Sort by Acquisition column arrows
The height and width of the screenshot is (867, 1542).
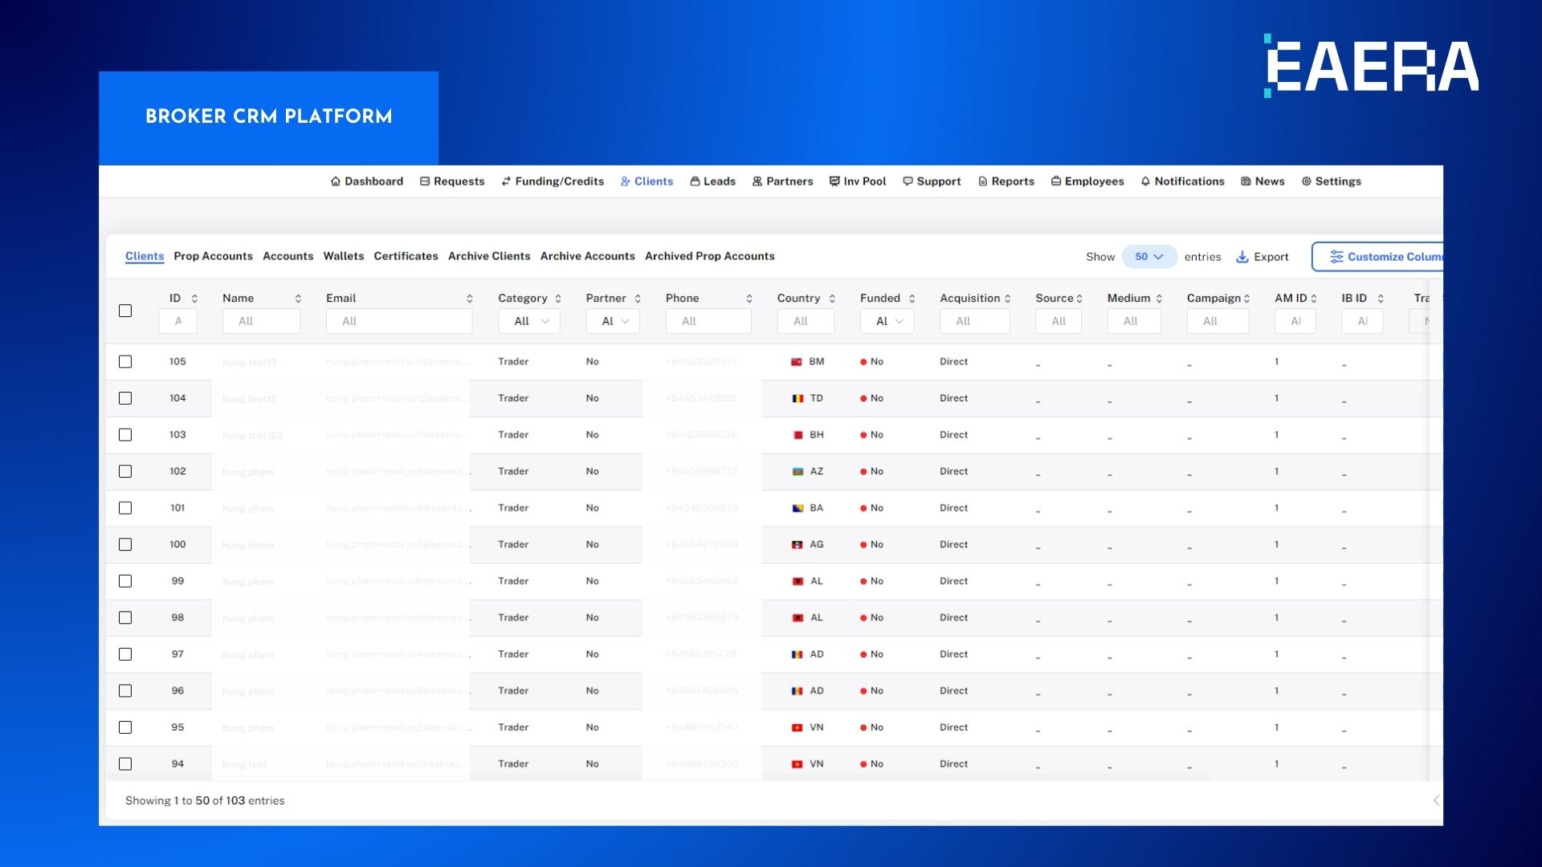1008,299
